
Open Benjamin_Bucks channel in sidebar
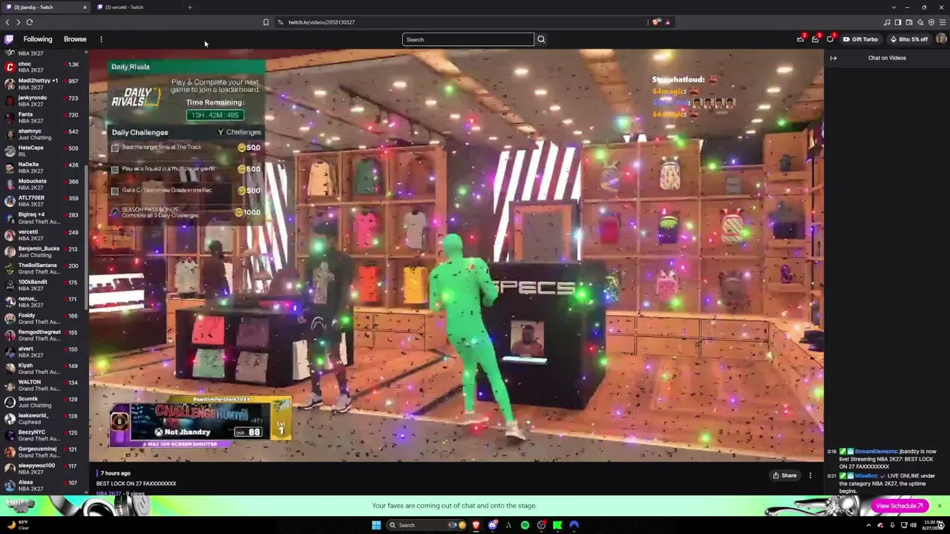click(43, 251)
